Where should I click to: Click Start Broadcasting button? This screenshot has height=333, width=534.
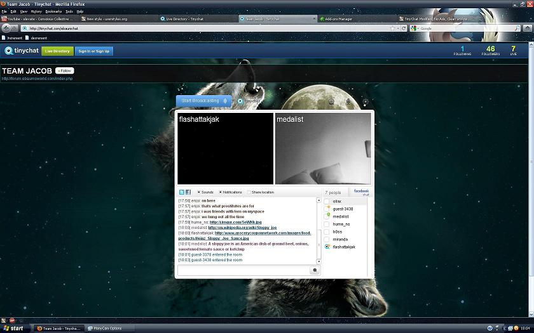point(203,101)
